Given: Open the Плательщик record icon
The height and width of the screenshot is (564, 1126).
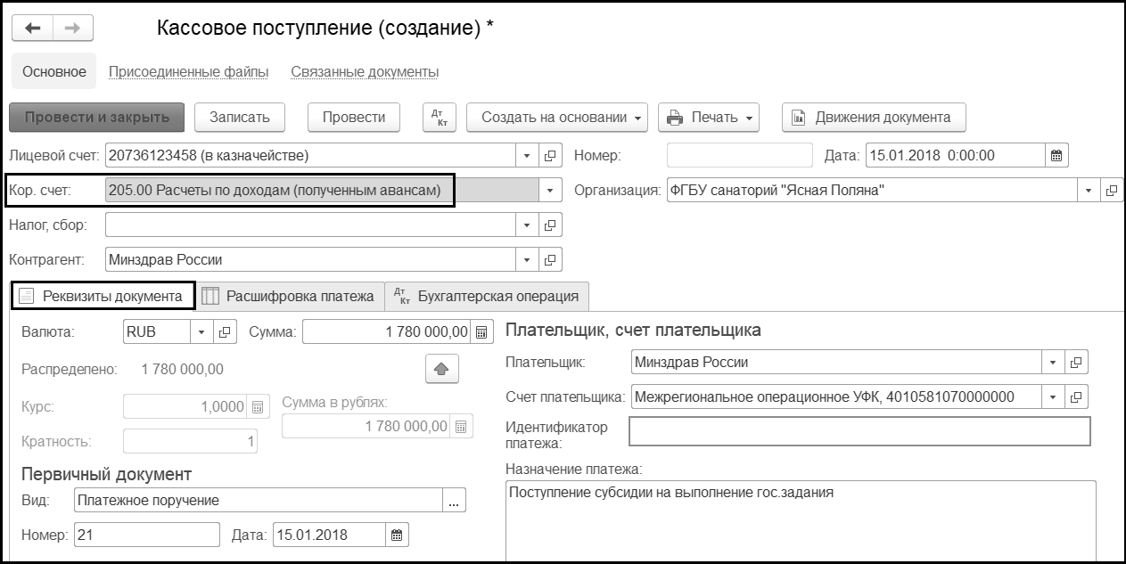Looking at the screenshot, I should (1076, 363).
